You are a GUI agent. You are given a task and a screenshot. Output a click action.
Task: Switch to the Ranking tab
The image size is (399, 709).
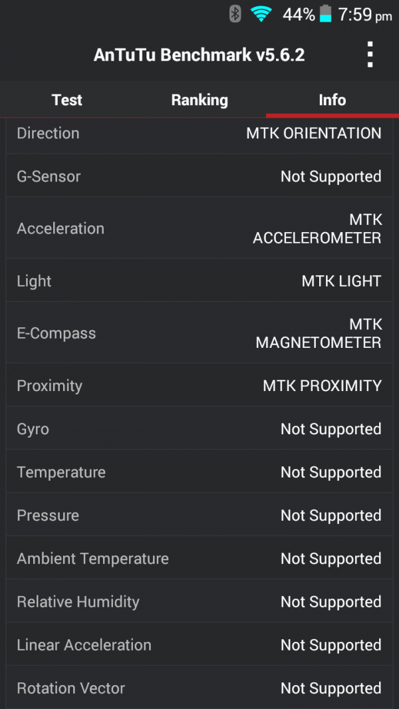(199, 100)
